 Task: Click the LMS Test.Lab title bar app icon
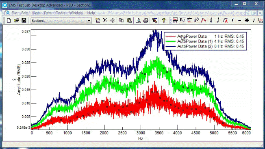tap(5, 5)
